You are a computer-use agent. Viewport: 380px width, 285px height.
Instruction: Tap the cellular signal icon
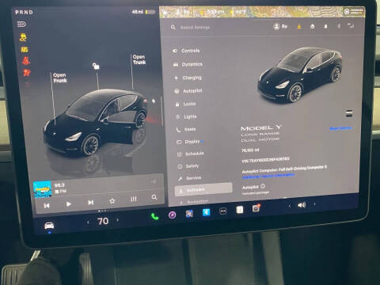(x=351, y=25)
